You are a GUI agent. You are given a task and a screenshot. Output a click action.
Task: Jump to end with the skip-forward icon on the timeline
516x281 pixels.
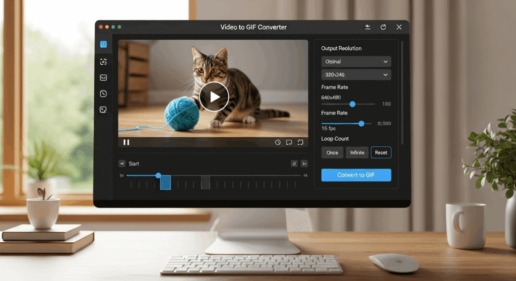pos(305,175)
